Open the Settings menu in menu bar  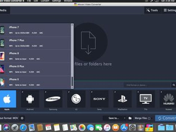coord(57,1)
